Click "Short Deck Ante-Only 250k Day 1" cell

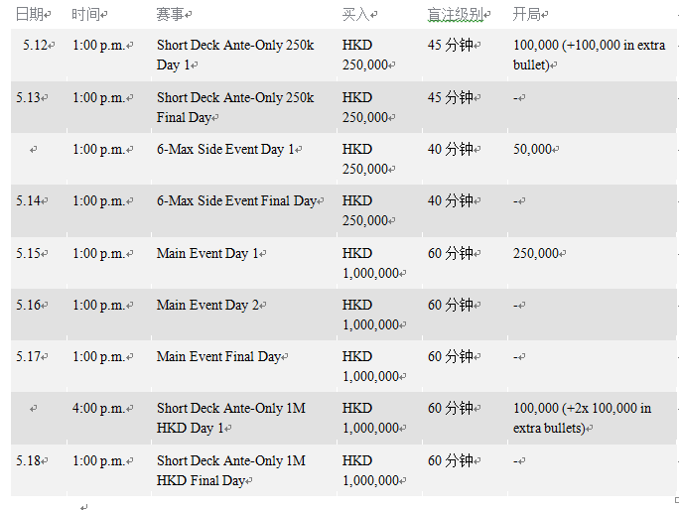[x=234, y=55]
